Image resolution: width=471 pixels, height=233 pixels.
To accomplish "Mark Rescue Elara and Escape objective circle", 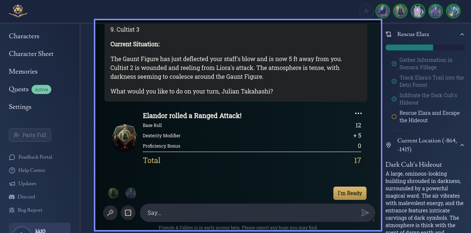I will click(394, 117).
